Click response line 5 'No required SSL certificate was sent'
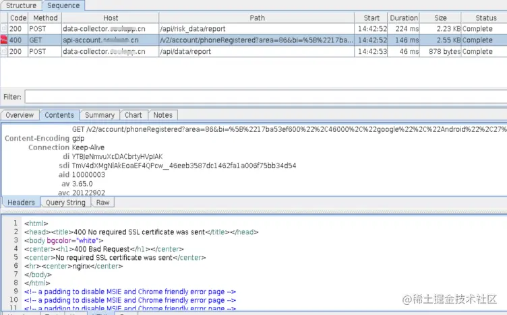Screen dimensions: 507x315 115,258
